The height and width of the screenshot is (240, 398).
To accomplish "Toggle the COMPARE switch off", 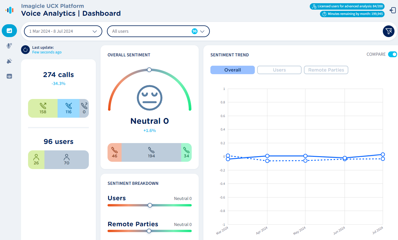I will pyautogui.click(x=392, y=54).
